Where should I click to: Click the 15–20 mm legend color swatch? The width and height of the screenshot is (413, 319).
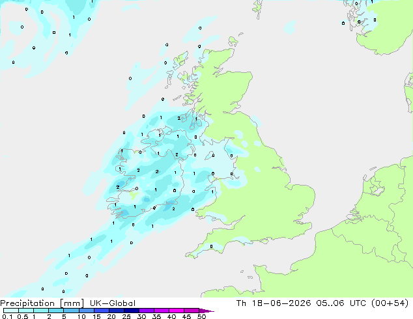click(x=102, y=311)
